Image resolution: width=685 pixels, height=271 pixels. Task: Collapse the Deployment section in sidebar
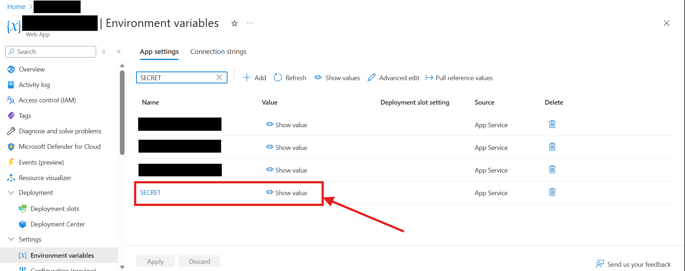[11, 193]
